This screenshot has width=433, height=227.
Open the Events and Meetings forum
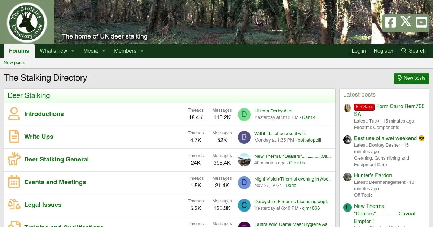[55, 182]
